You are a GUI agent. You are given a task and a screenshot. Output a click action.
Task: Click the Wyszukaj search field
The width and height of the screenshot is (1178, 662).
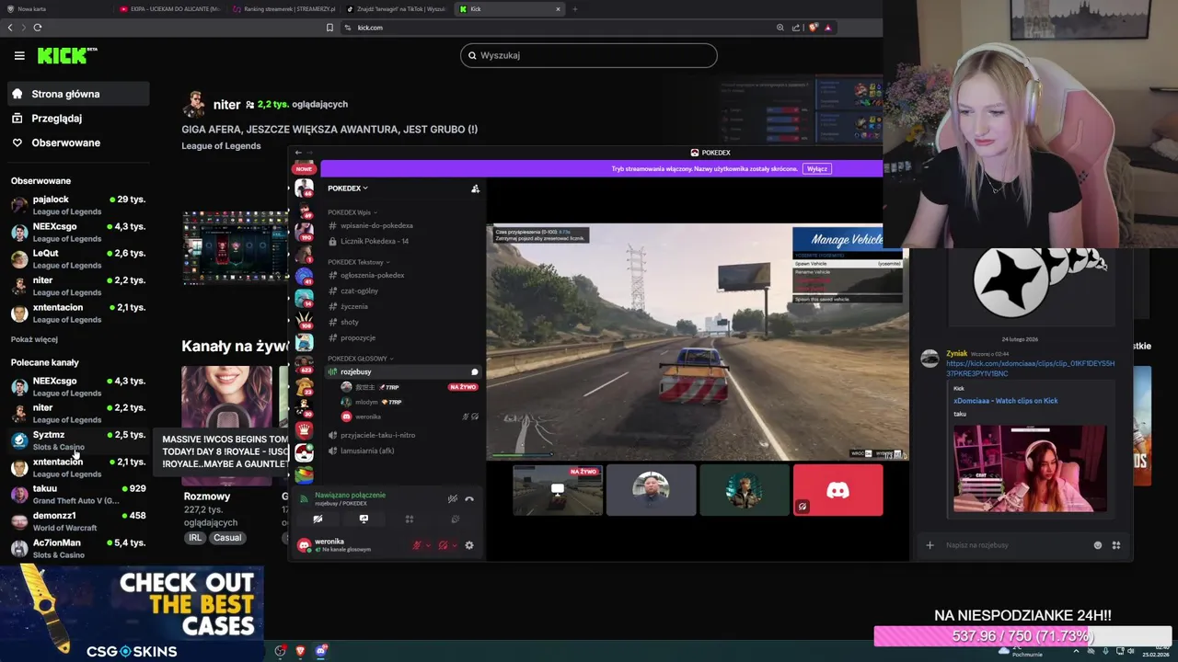tap(588, 55)
